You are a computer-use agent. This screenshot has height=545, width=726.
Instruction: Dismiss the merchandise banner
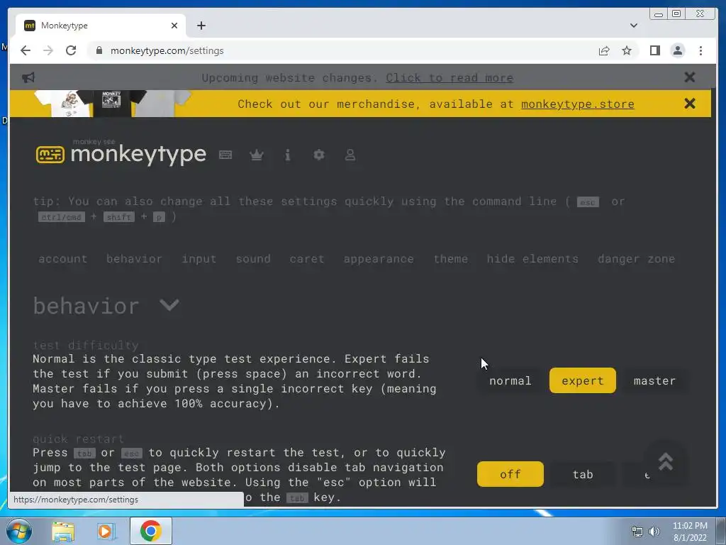pyautogui.click(x=689, y=104)
